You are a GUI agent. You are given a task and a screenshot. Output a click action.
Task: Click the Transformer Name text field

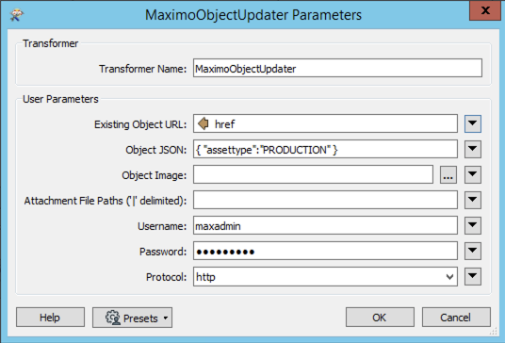pyautogui.click(x=337, y=68)
